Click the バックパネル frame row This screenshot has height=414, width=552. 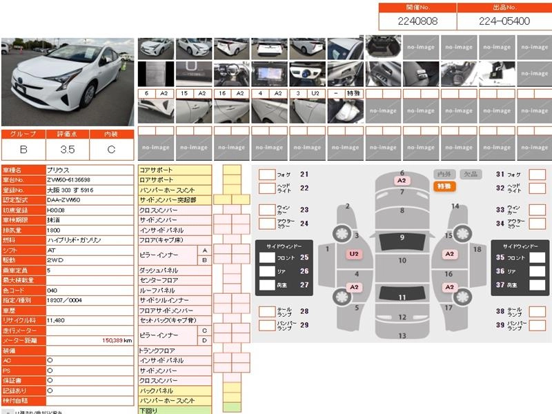[175, 391]
